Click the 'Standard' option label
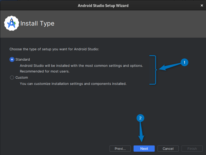206x155 pixels. [23, 59]
